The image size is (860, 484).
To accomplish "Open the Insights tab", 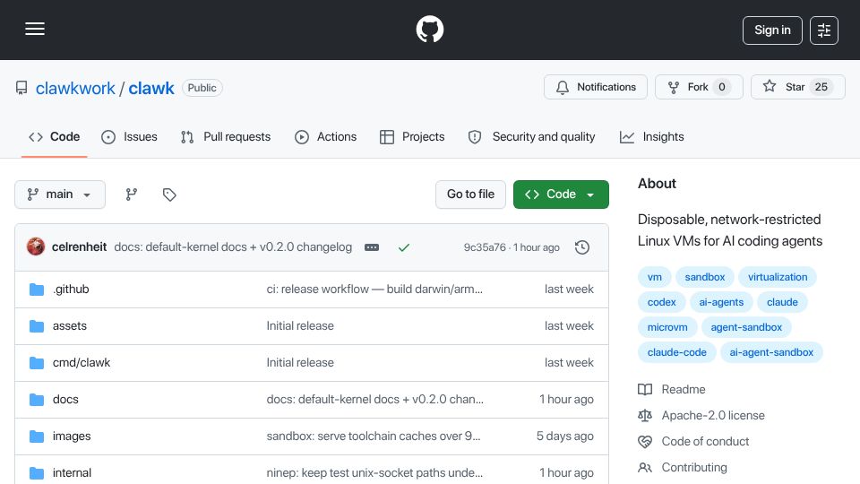I will click(651, 136).
